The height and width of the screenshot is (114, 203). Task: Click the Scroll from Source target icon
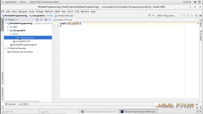pyautogui.click(x=37, y=20)
